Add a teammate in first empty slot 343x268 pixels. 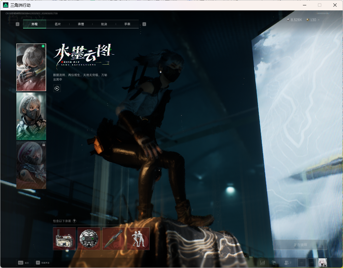[x=302, y=263]
